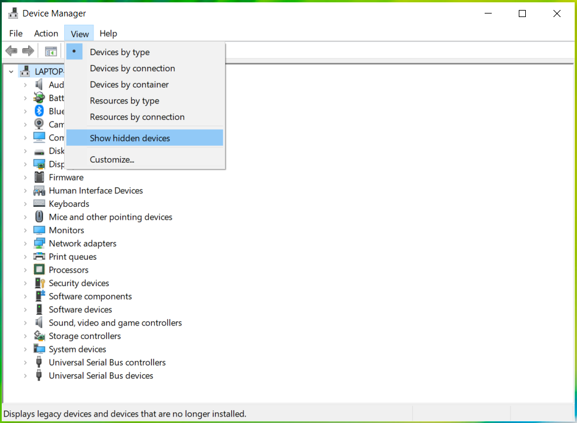Image resolution: width=577 pixels, height=423 pixels.
Task: Expand the Network adapters node
Action: coord(25,244)
